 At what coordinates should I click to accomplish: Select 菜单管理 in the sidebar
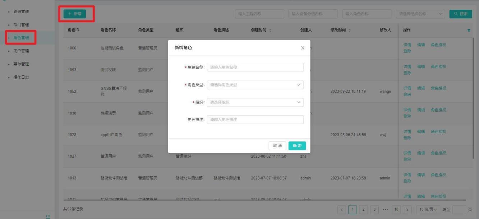click(x=21, y=64)
